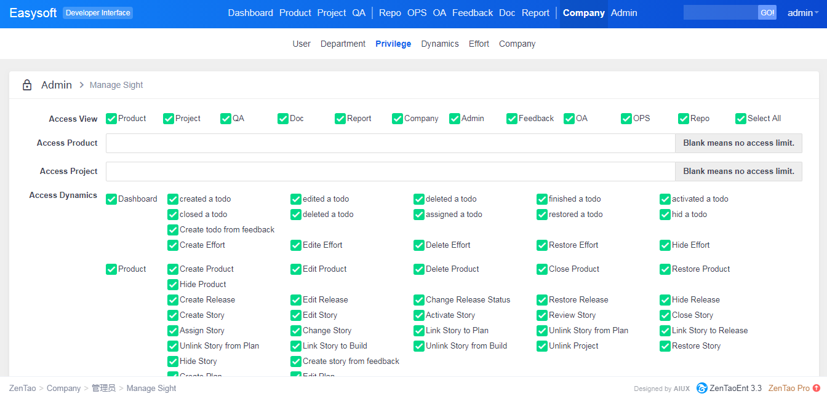Toggle the Feedback access view checkbox
This screenshot has width=827, height=399.
pos(512,119)
